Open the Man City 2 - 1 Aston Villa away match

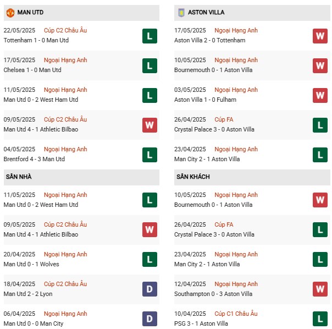pyautogui.click(x=207, y=264)
